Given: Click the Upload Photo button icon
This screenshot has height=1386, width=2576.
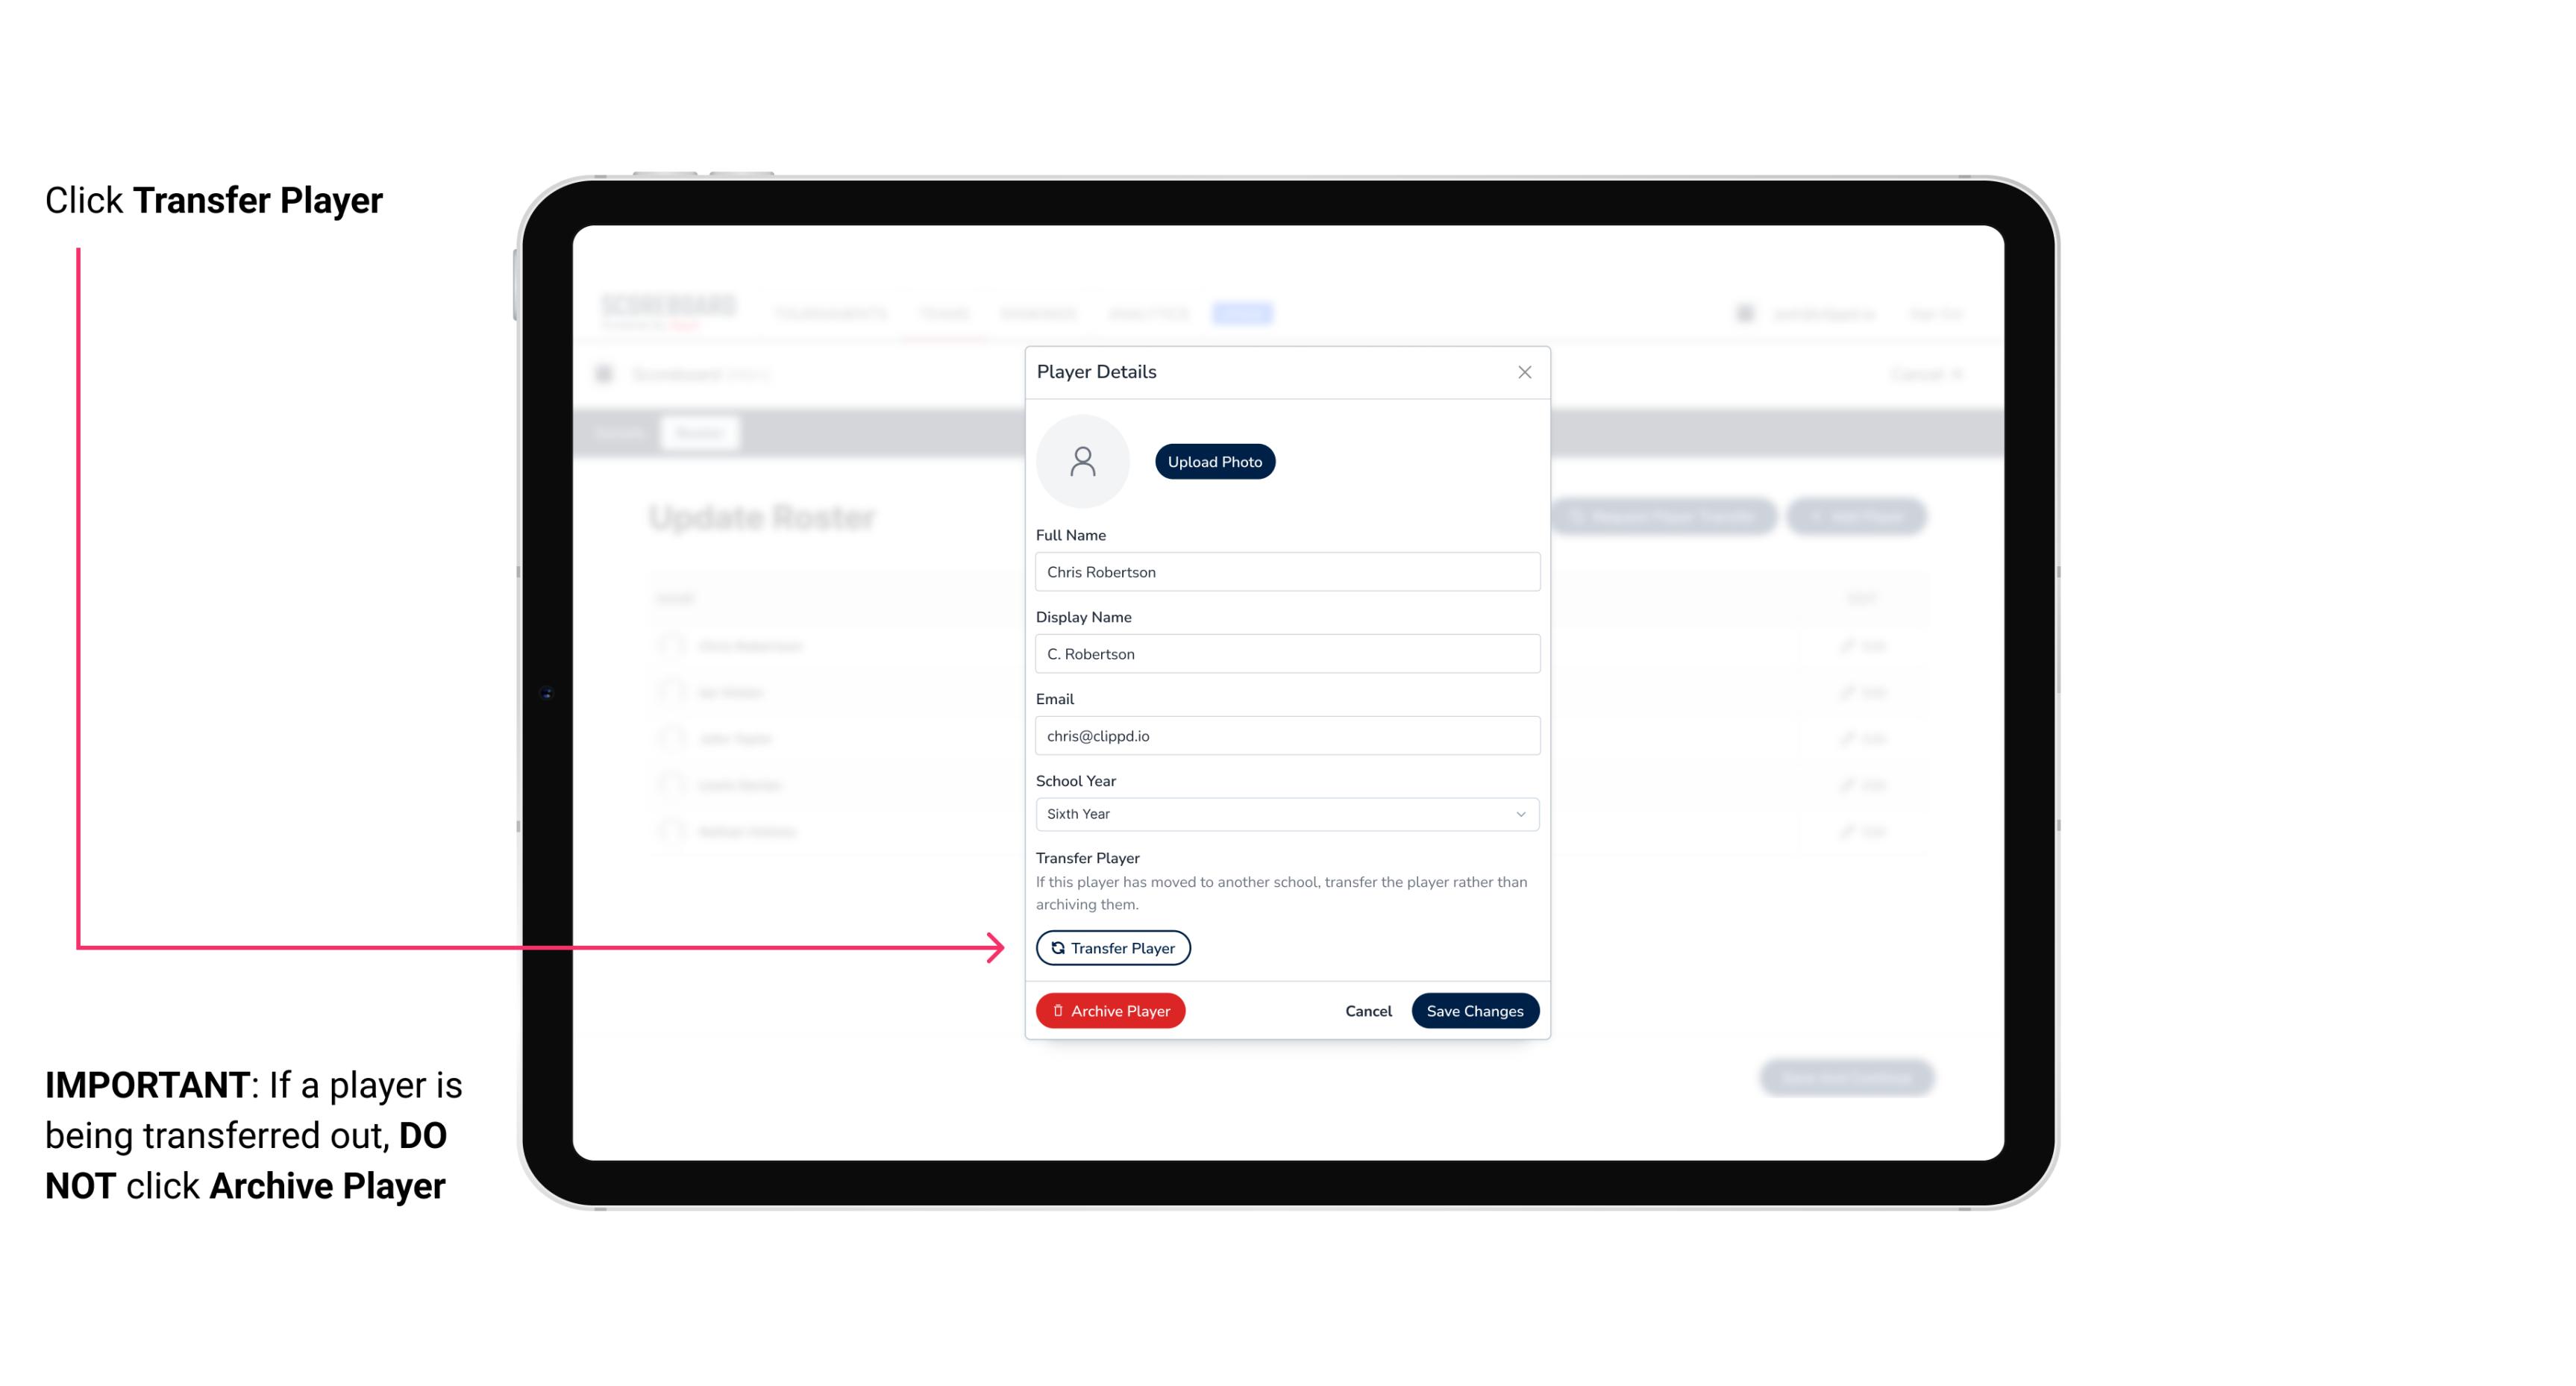Looking at the screenshot, I should [1215, 461].
